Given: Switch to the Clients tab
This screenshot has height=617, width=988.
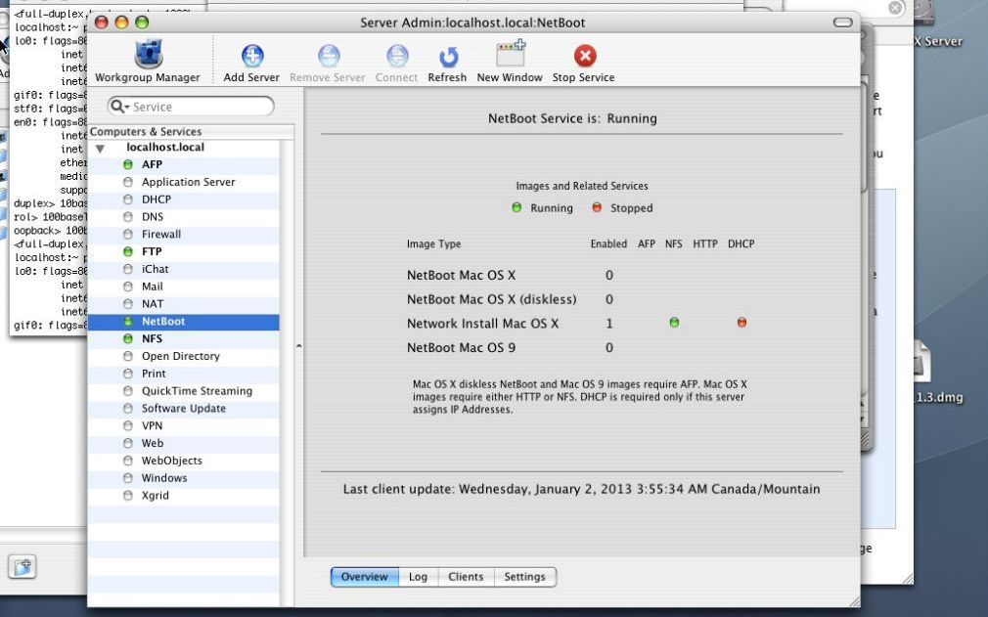Looking at the screenshot, I should [466, 577].
